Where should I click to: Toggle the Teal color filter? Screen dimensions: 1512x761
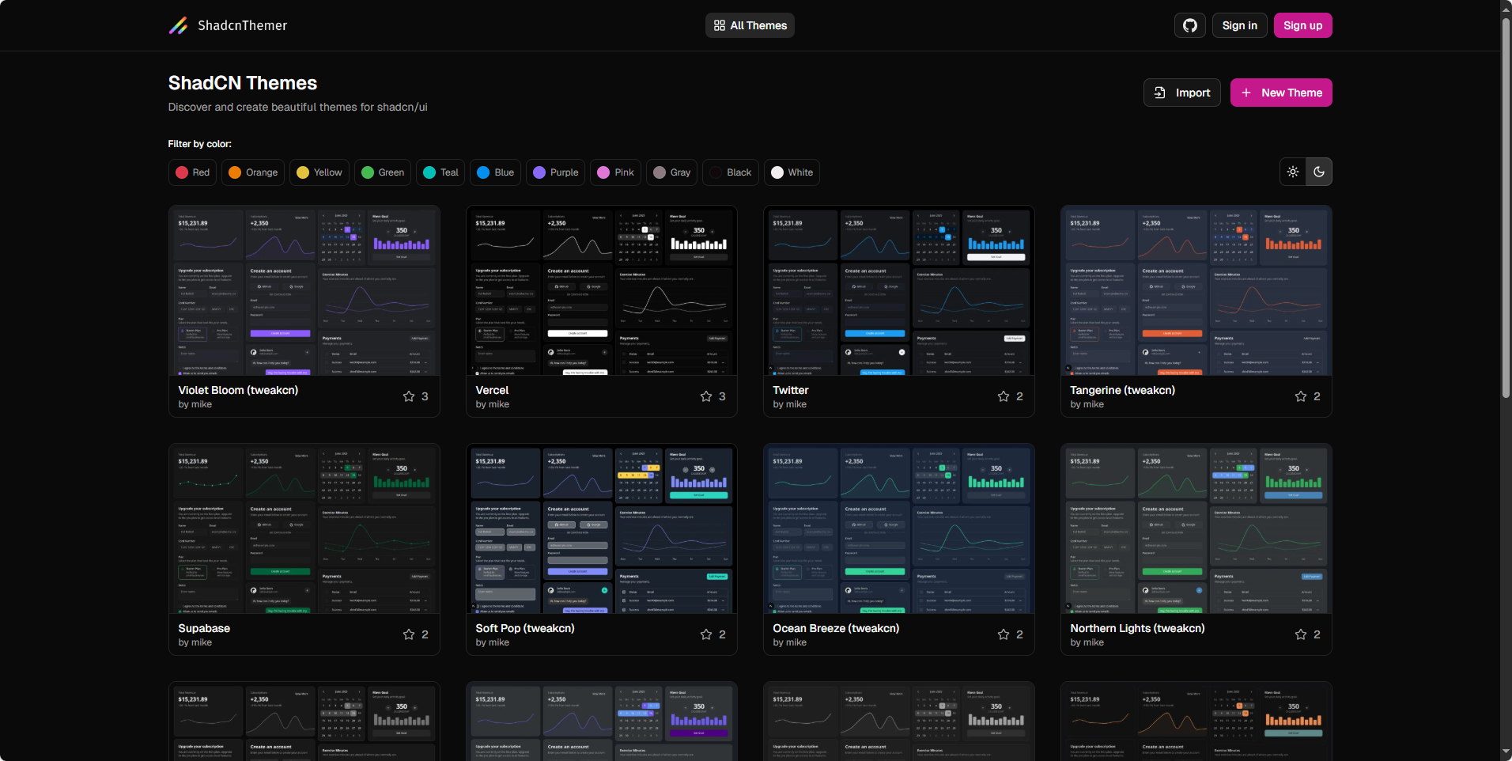coord(440,172)
